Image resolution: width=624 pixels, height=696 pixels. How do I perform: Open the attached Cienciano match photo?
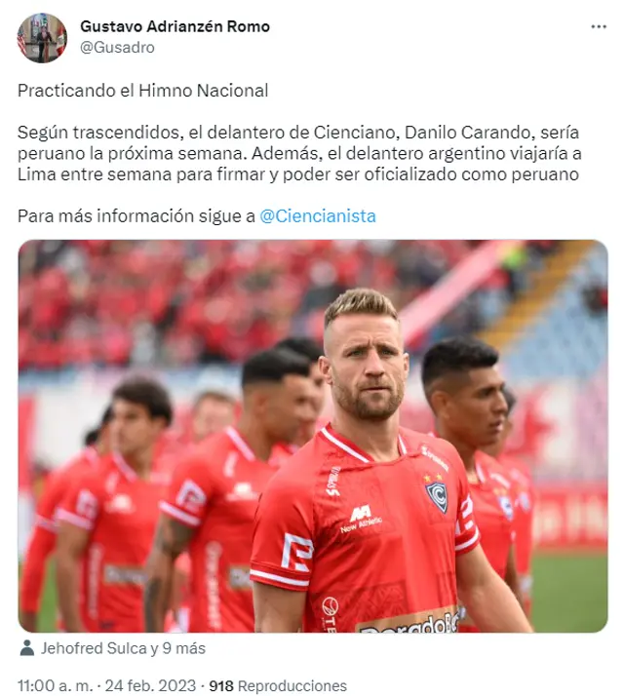(313, 437)
